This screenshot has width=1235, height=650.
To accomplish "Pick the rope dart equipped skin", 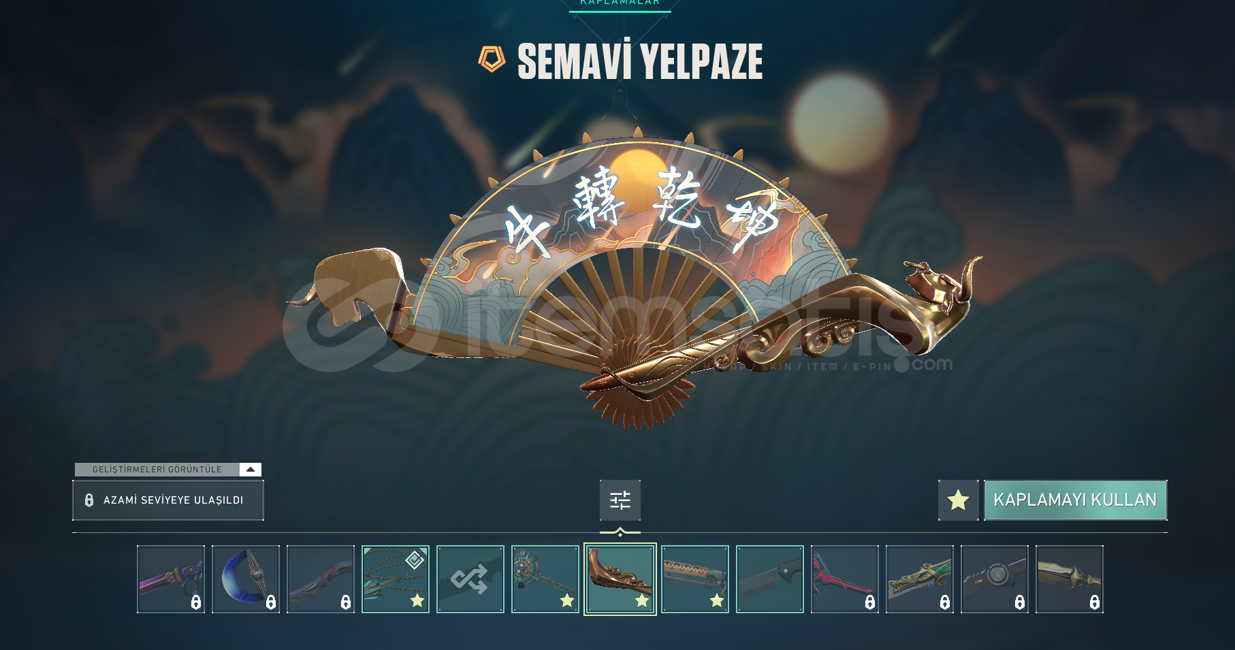I will 396,579.
